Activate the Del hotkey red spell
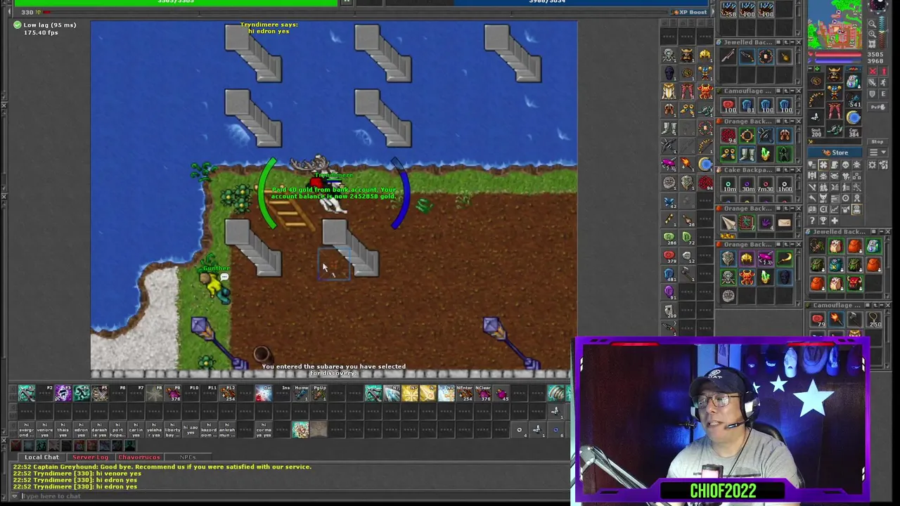900x506 pixels. point(264,393)
